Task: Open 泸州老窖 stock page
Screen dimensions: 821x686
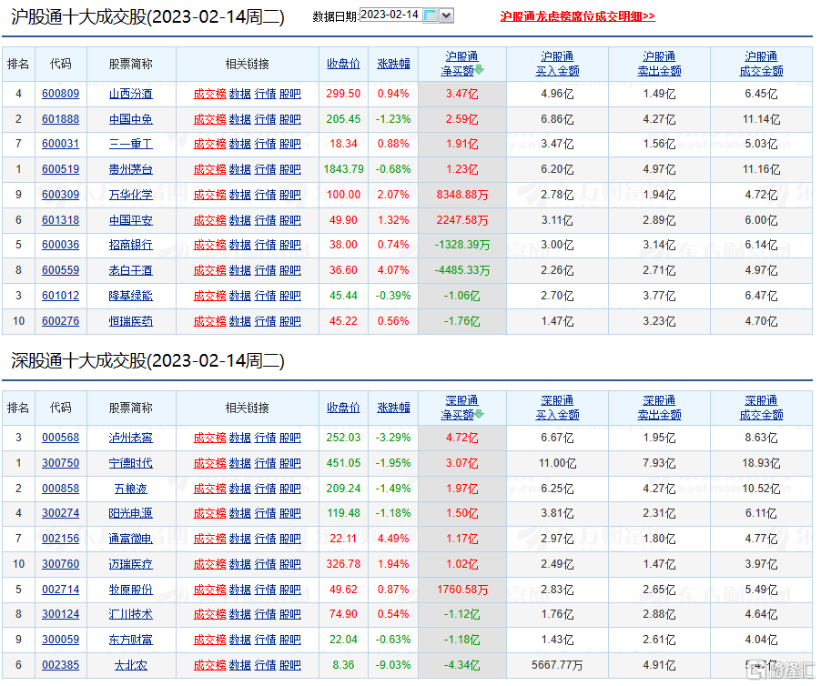Action: point(131,438)
